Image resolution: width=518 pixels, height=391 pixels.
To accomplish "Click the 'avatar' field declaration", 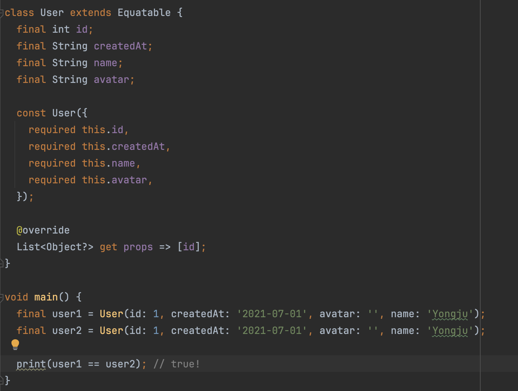I will click(x=112, y=79).
